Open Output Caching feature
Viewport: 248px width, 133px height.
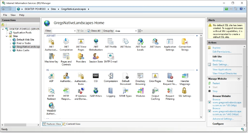pos(155,94)
